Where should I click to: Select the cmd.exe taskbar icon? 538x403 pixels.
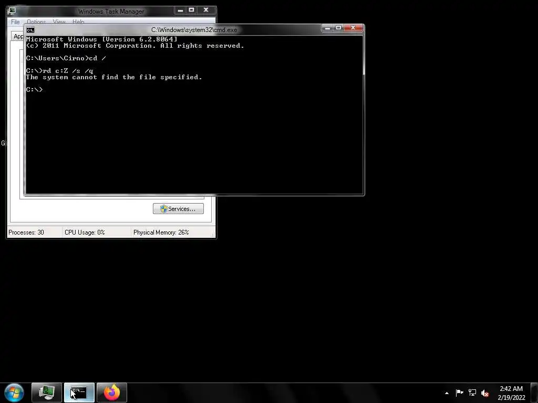[x=79, y=393]
